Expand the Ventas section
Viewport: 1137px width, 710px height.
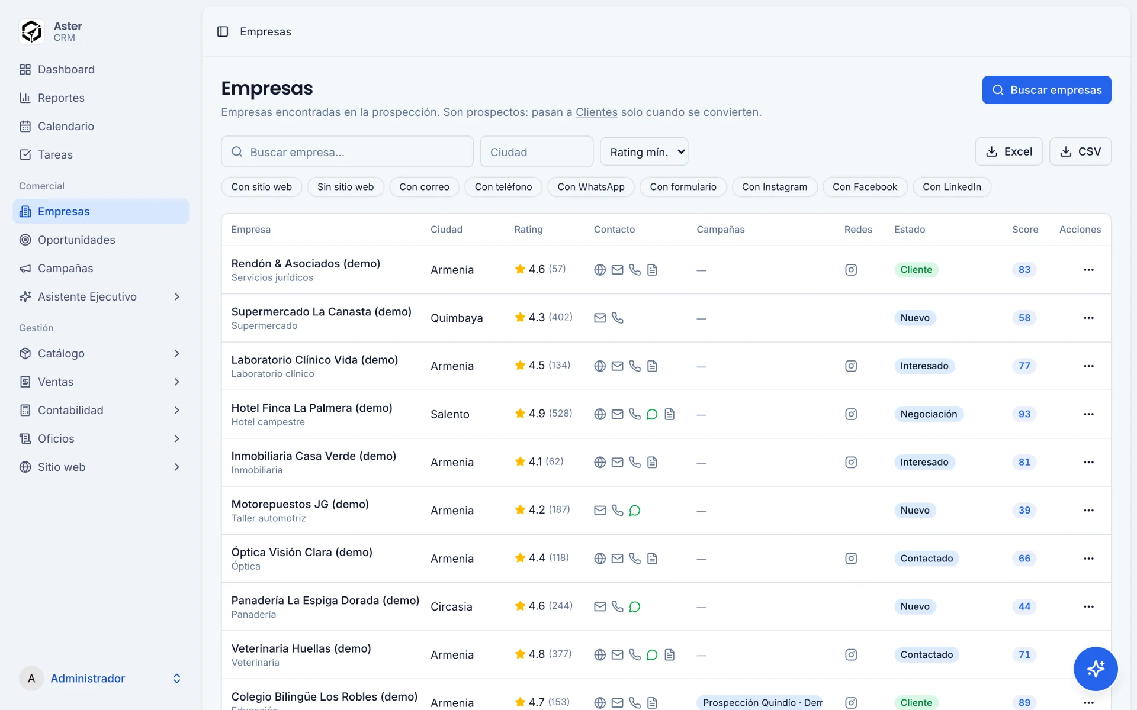tap(101, 382)
